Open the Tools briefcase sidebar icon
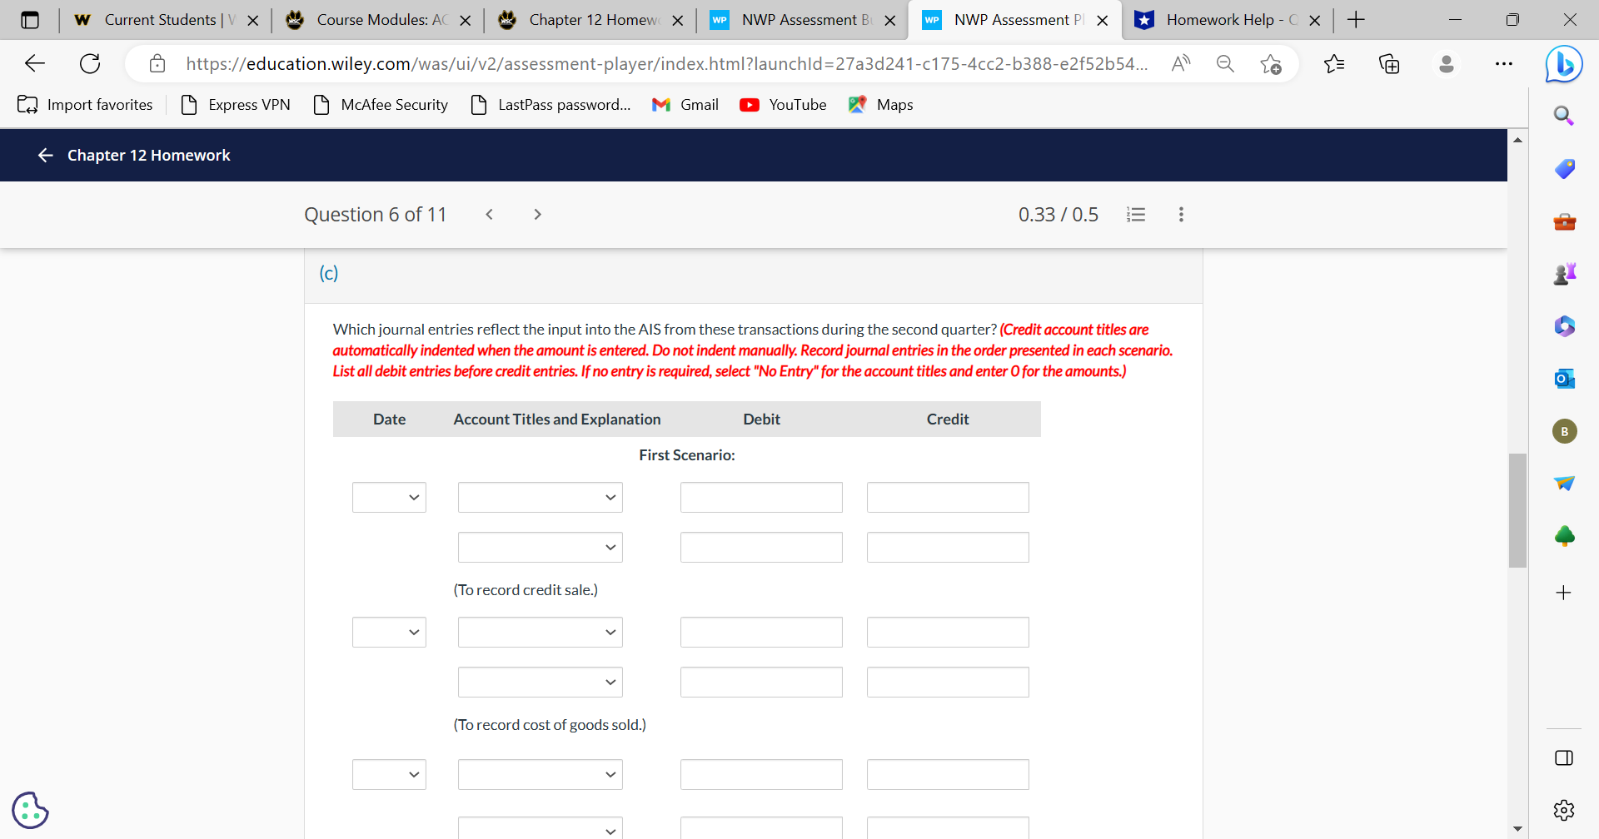Image resolution: width=1599 pixels, height=839 pixels. tap(1564, 222)
